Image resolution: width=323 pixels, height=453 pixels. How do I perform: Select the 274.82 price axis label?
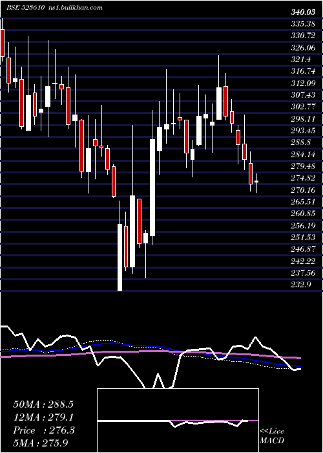tap(302, 178)
